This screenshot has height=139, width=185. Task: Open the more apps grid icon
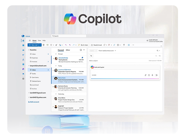tap(23, 78)
